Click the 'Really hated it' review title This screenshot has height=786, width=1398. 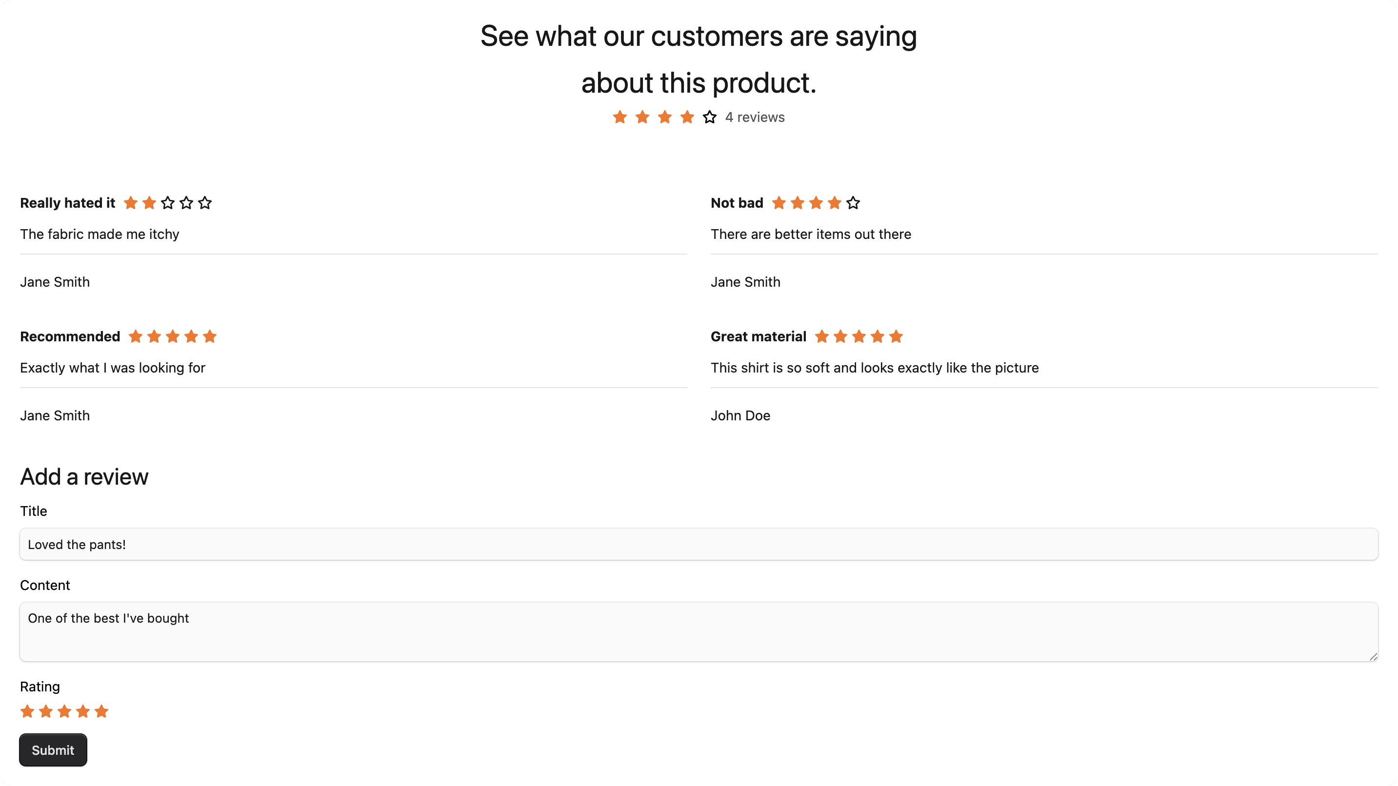[x=67, y=202]
